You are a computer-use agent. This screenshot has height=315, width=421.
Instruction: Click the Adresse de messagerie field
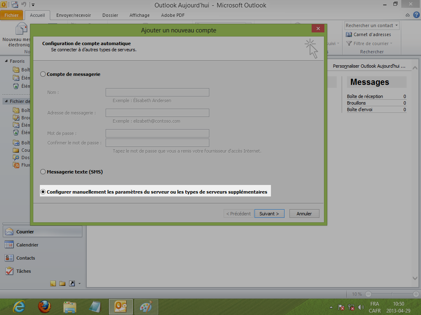pyautogui.click(x=157, y=113)
